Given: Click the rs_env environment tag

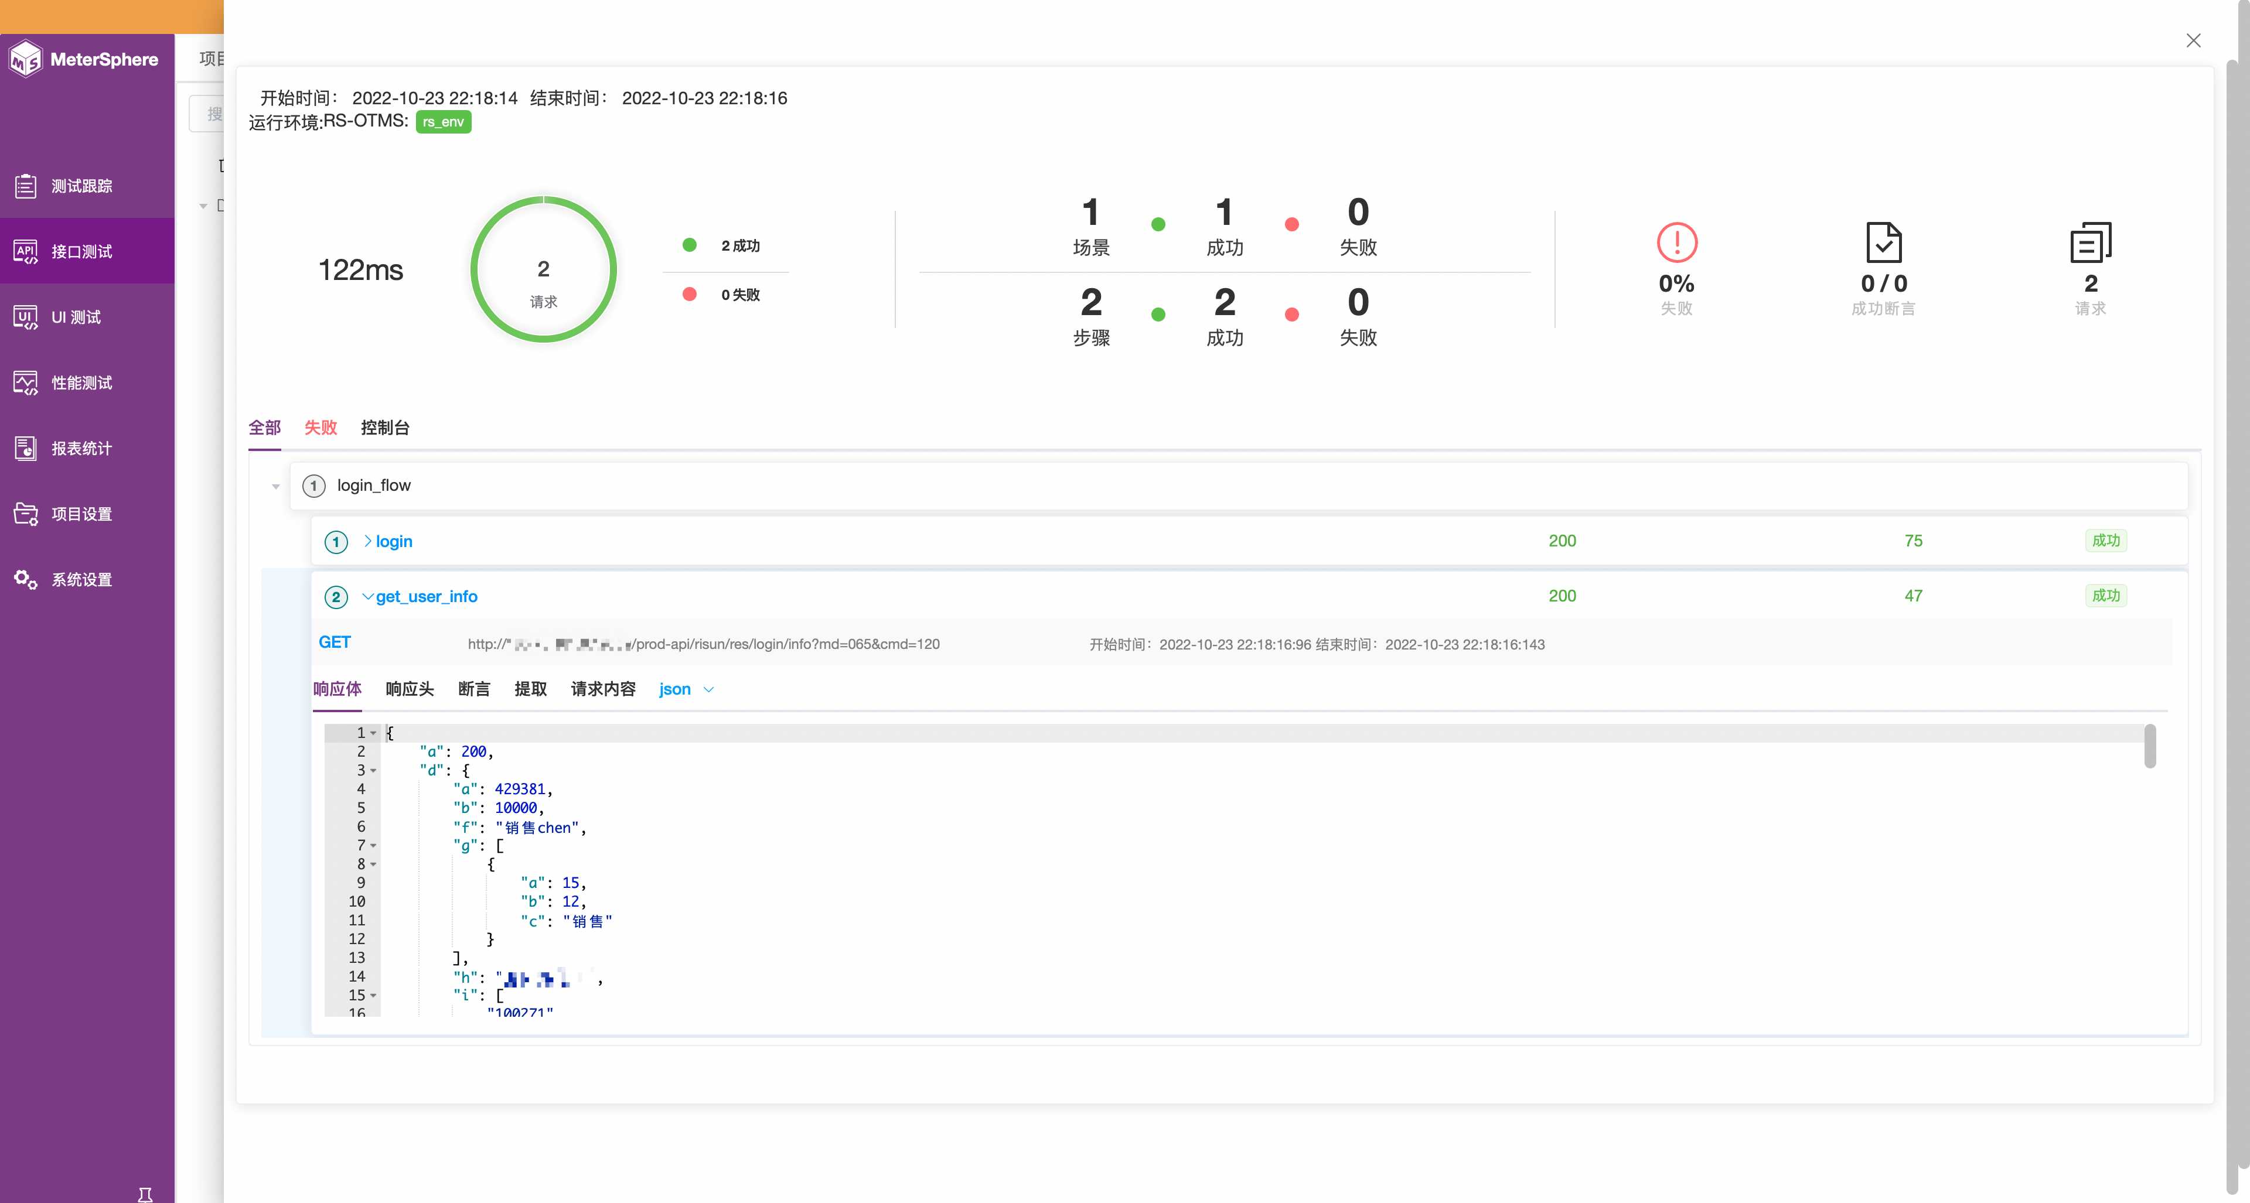Looking at the screenshot, I should tap(442, 122).
